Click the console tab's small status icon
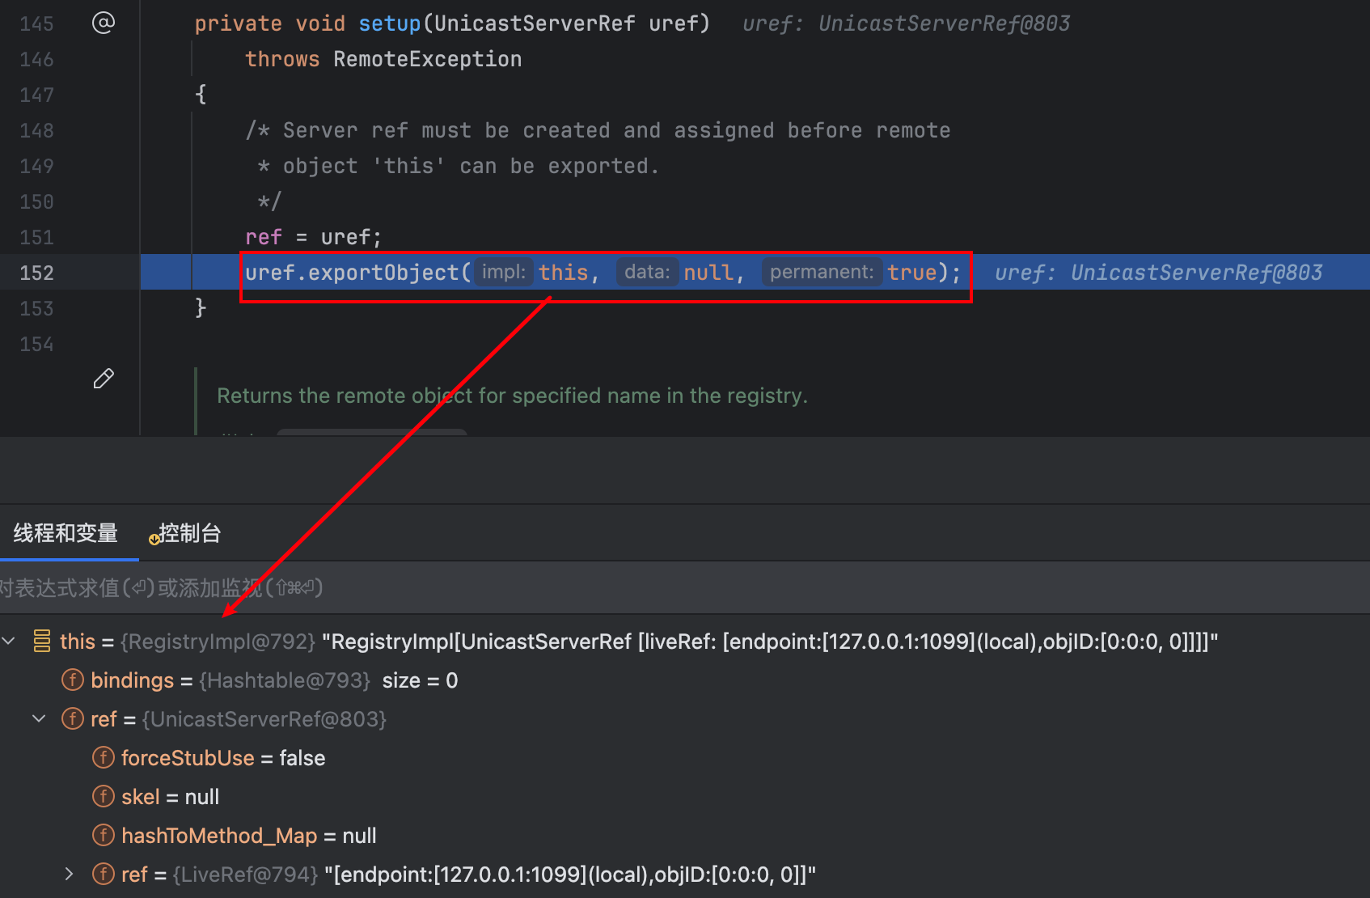This screenshot has width=1370, height=898. point(154,540)
